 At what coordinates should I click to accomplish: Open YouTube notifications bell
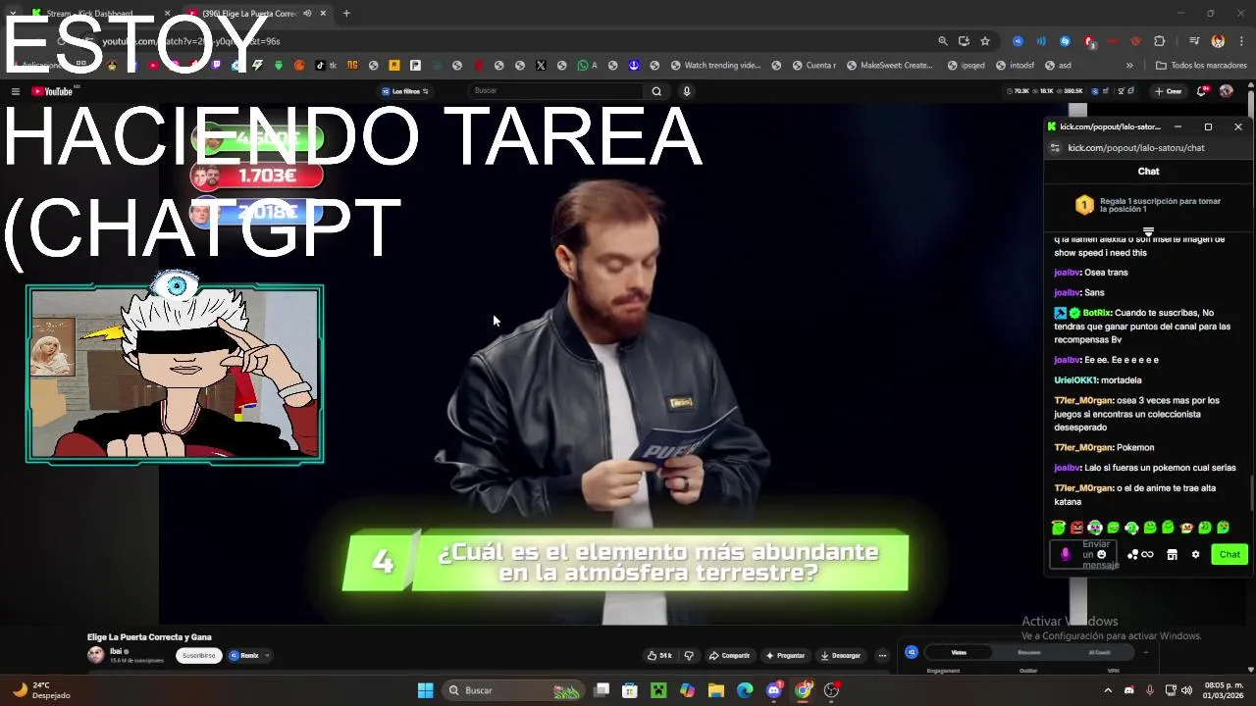(1201, 91)
